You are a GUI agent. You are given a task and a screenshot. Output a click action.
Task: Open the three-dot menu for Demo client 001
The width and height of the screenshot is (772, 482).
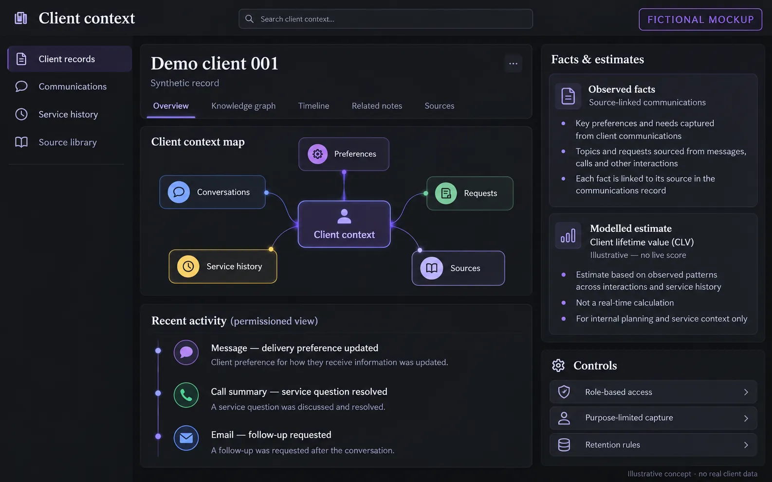click(513, 64)
